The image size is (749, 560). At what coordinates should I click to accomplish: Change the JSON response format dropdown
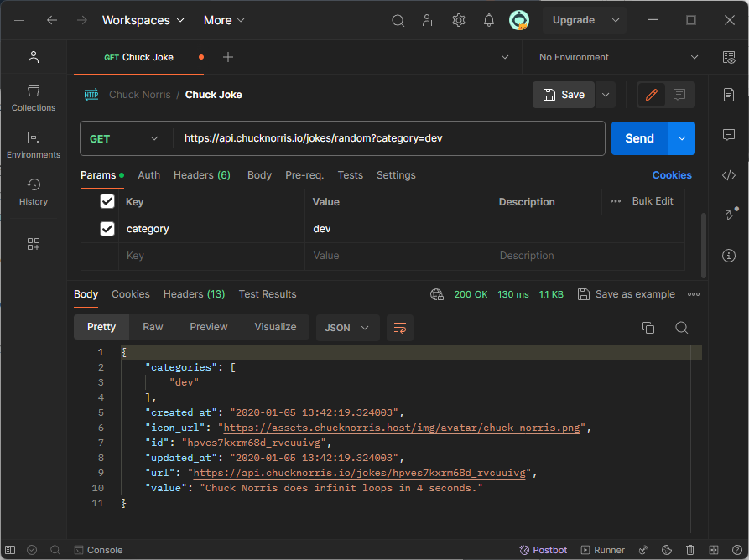347,328
